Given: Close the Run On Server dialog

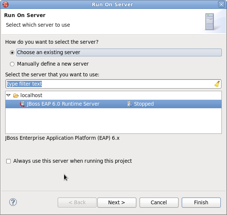Looking at the screenshot, I should coord(222,4).
